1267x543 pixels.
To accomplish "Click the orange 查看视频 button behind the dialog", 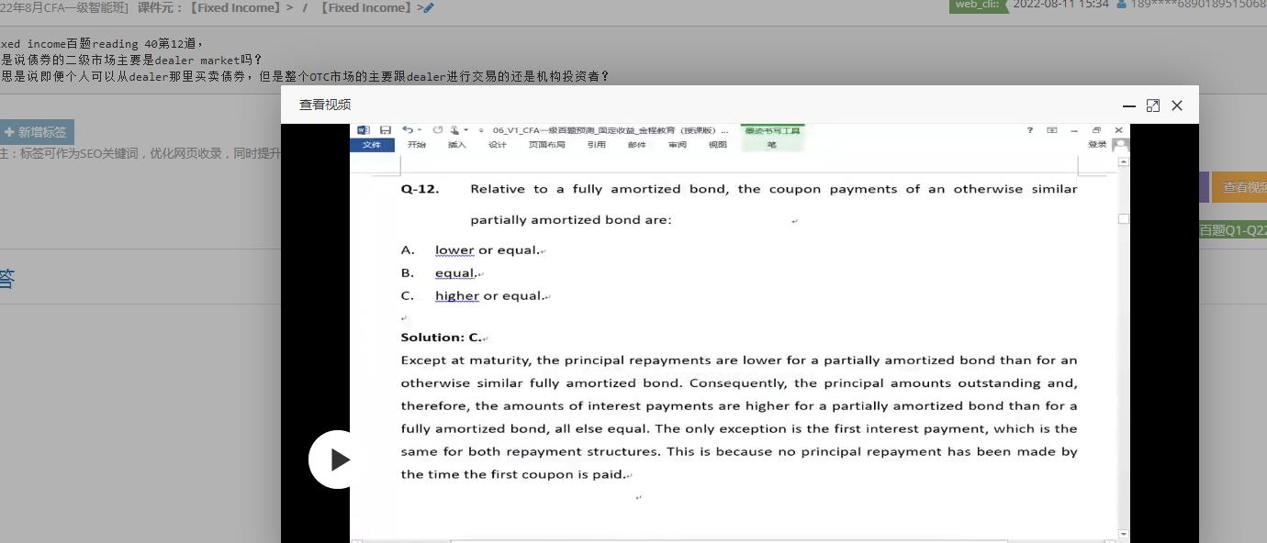I will pyautogui.click(x=1239, y=187).
